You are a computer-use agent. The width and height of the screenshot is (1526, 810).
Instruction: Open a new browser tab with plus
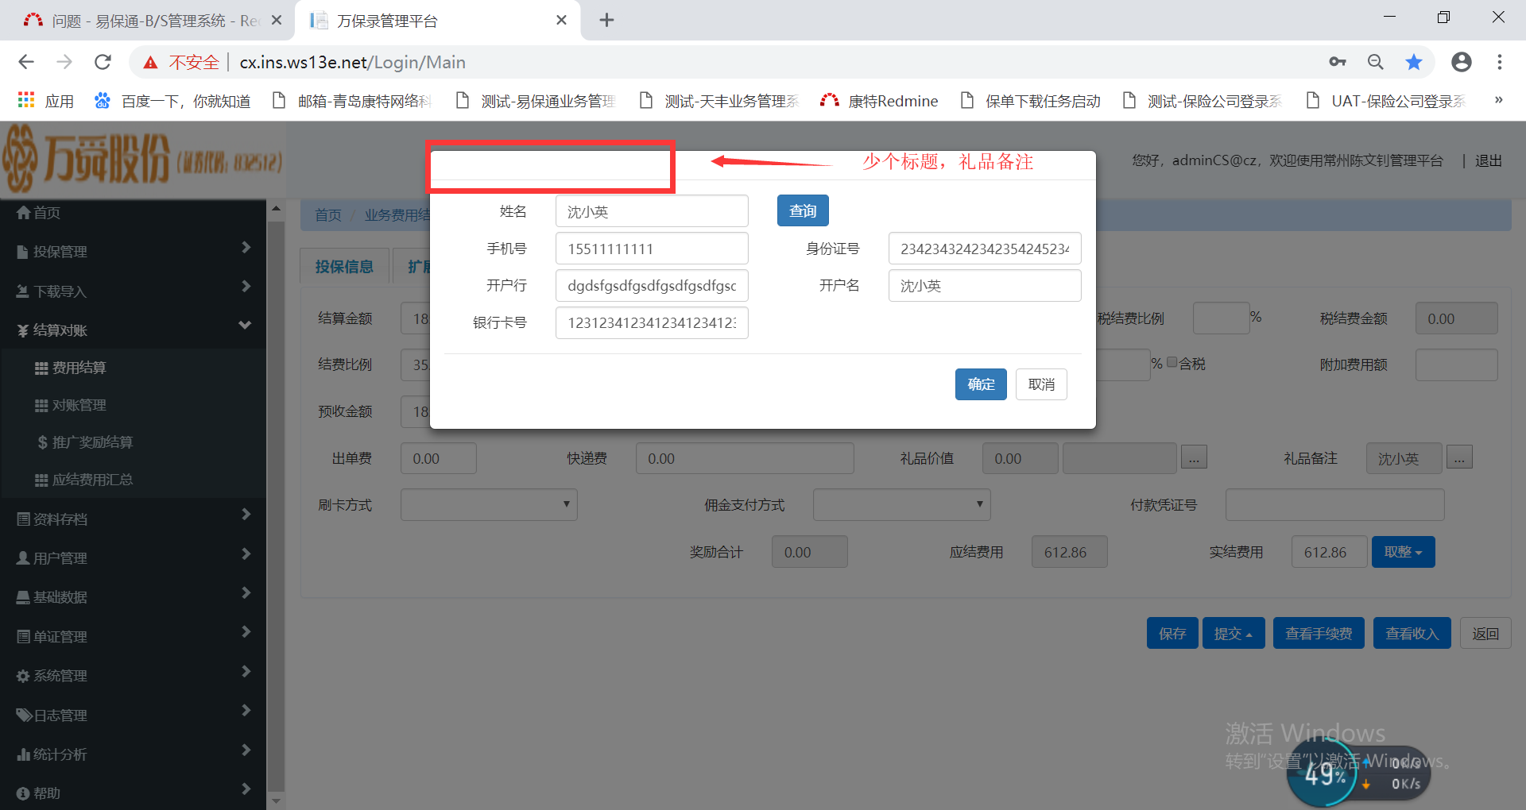pos(606,20)
